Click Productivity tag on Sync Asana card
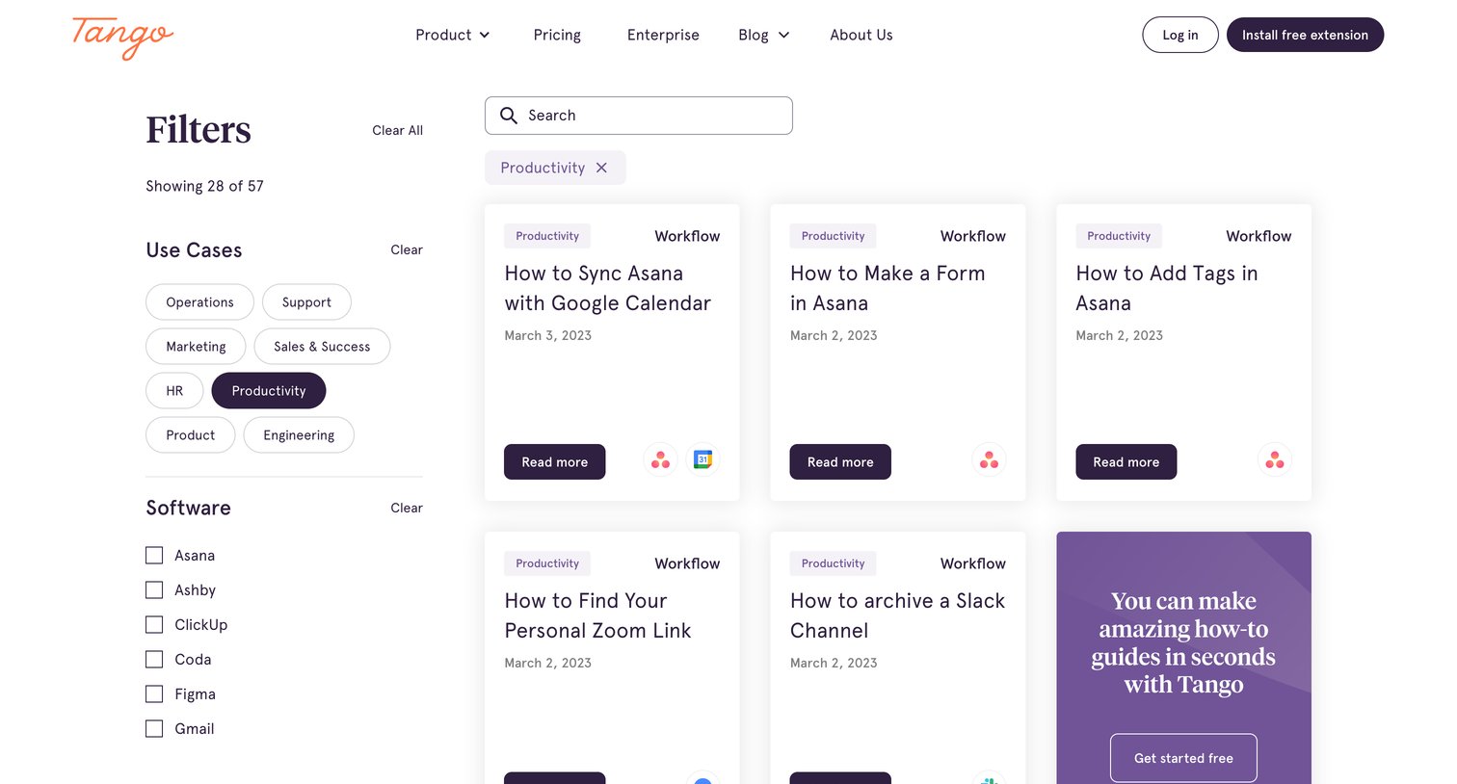This screenshot has height=784, width=1457. [x=547, y=236]
